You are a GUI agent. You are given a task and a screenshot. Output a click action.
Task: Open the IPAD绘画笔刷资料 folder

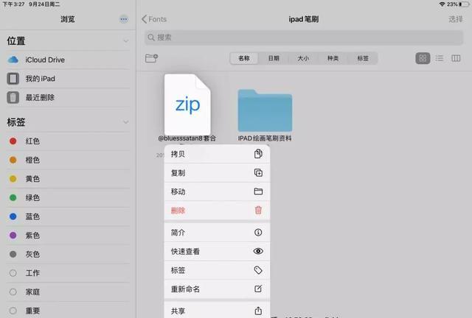click(265, 110)
